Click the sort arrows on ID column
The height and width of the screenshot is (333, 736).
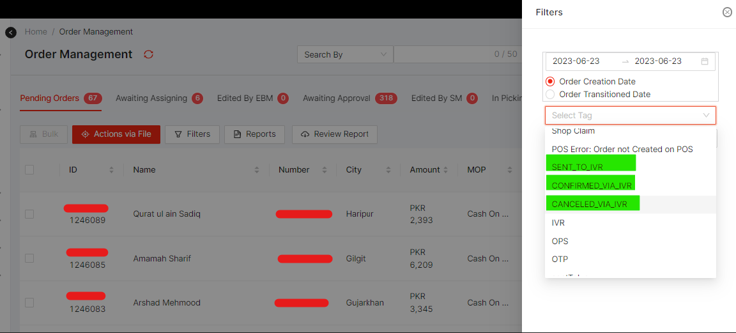[112, 170]
